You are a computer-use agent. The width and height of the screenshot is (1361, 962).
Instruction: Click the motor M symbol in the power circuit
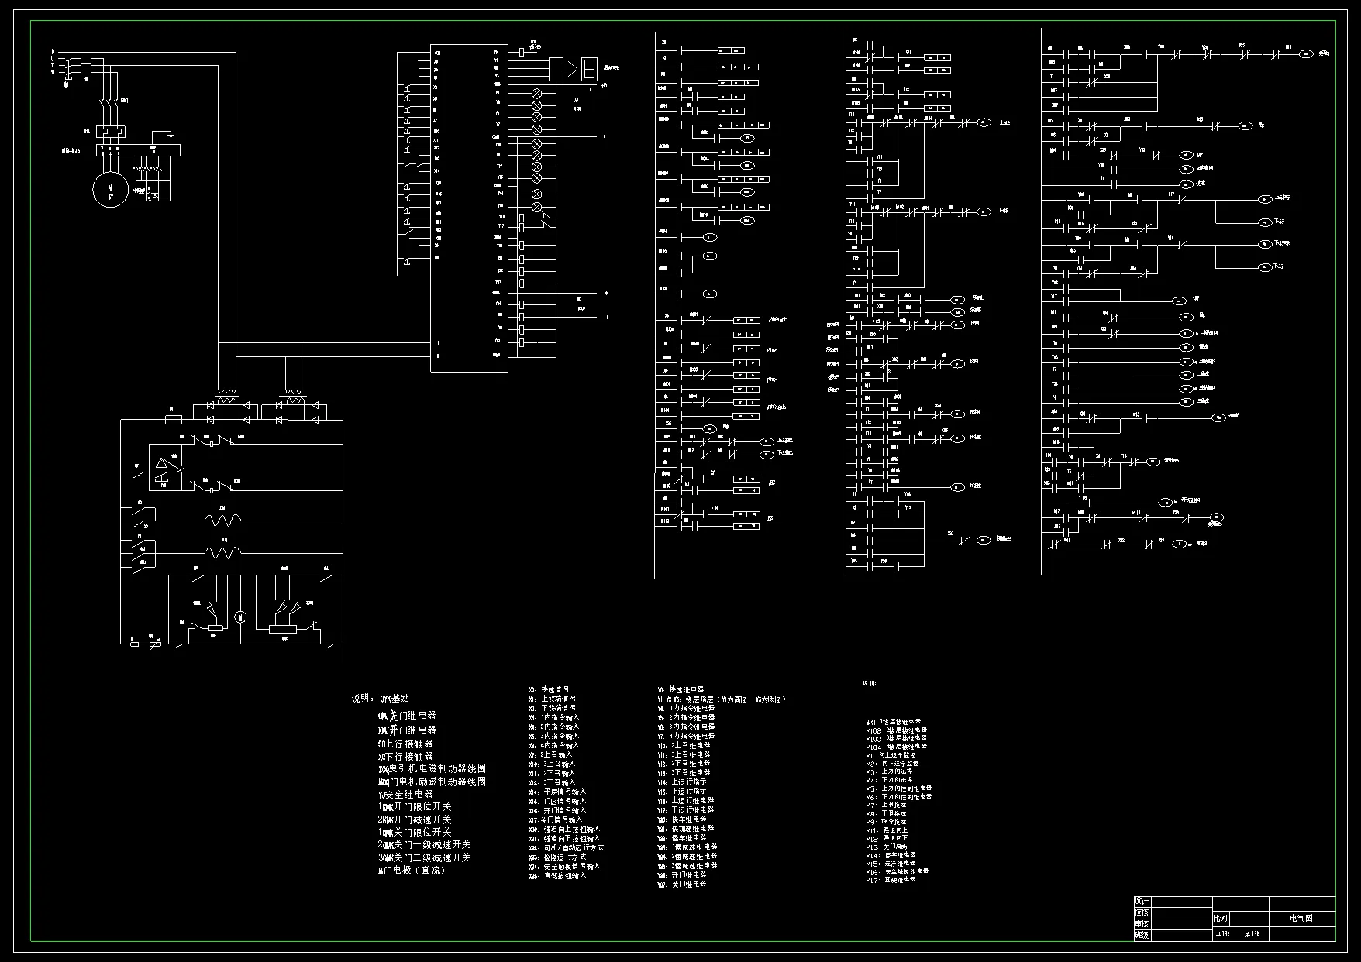coord(110,189)
